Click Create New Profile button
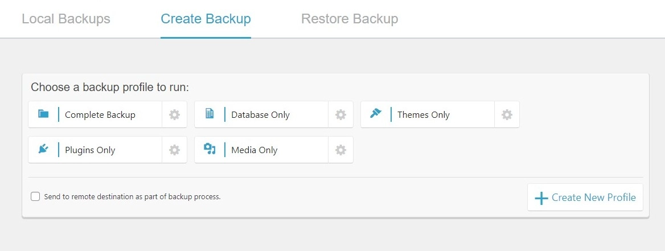 [585, 197]
